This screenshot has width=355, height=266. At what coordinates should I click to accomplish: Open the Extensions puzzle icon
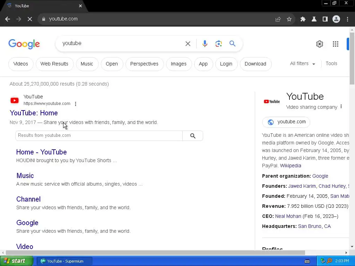(303, 19)
